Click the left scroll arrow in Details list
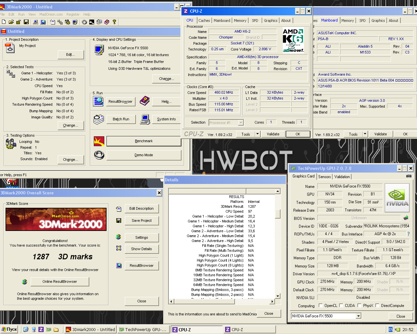417x334 pixels. pyautogui.click(x=172, y=301)
